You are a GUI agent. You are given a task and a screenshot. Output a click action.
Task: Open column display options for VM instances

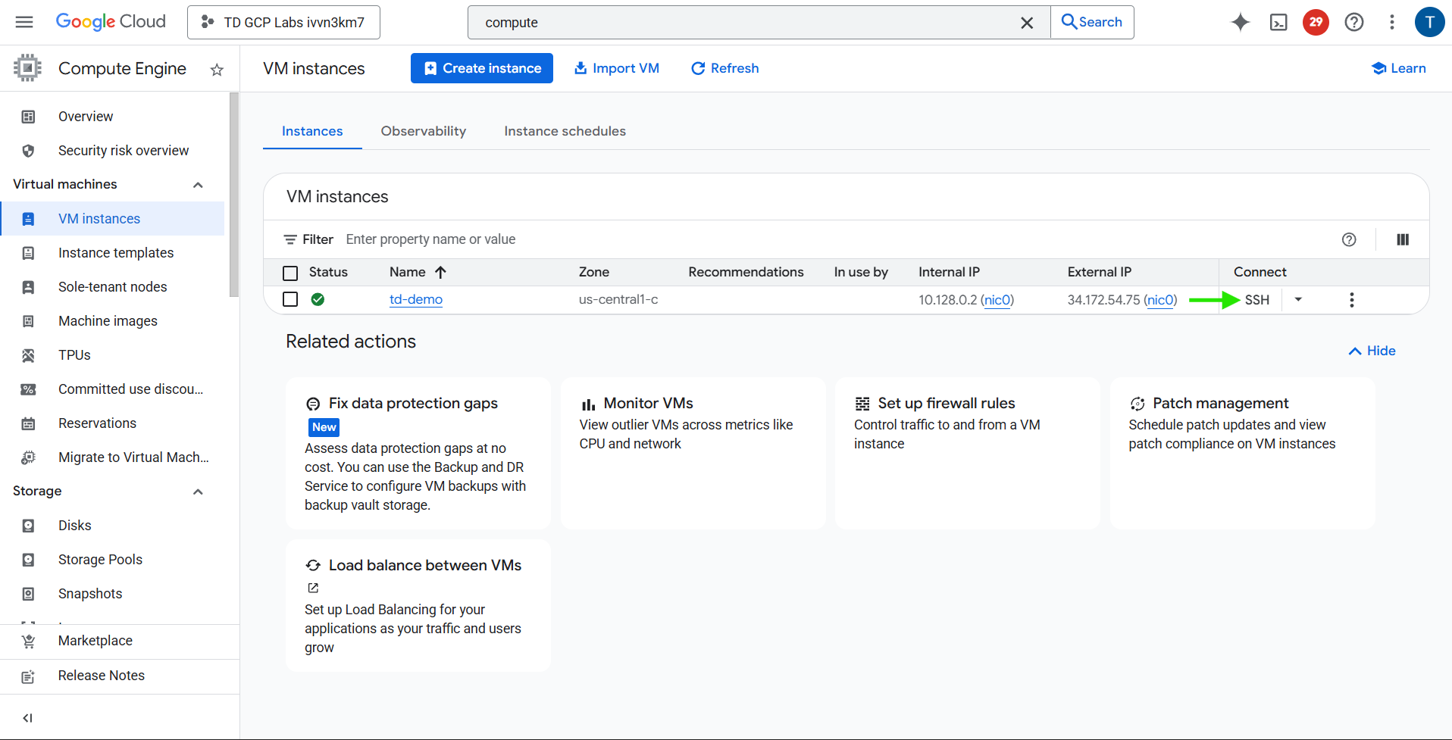click(x=1402, y=239)
